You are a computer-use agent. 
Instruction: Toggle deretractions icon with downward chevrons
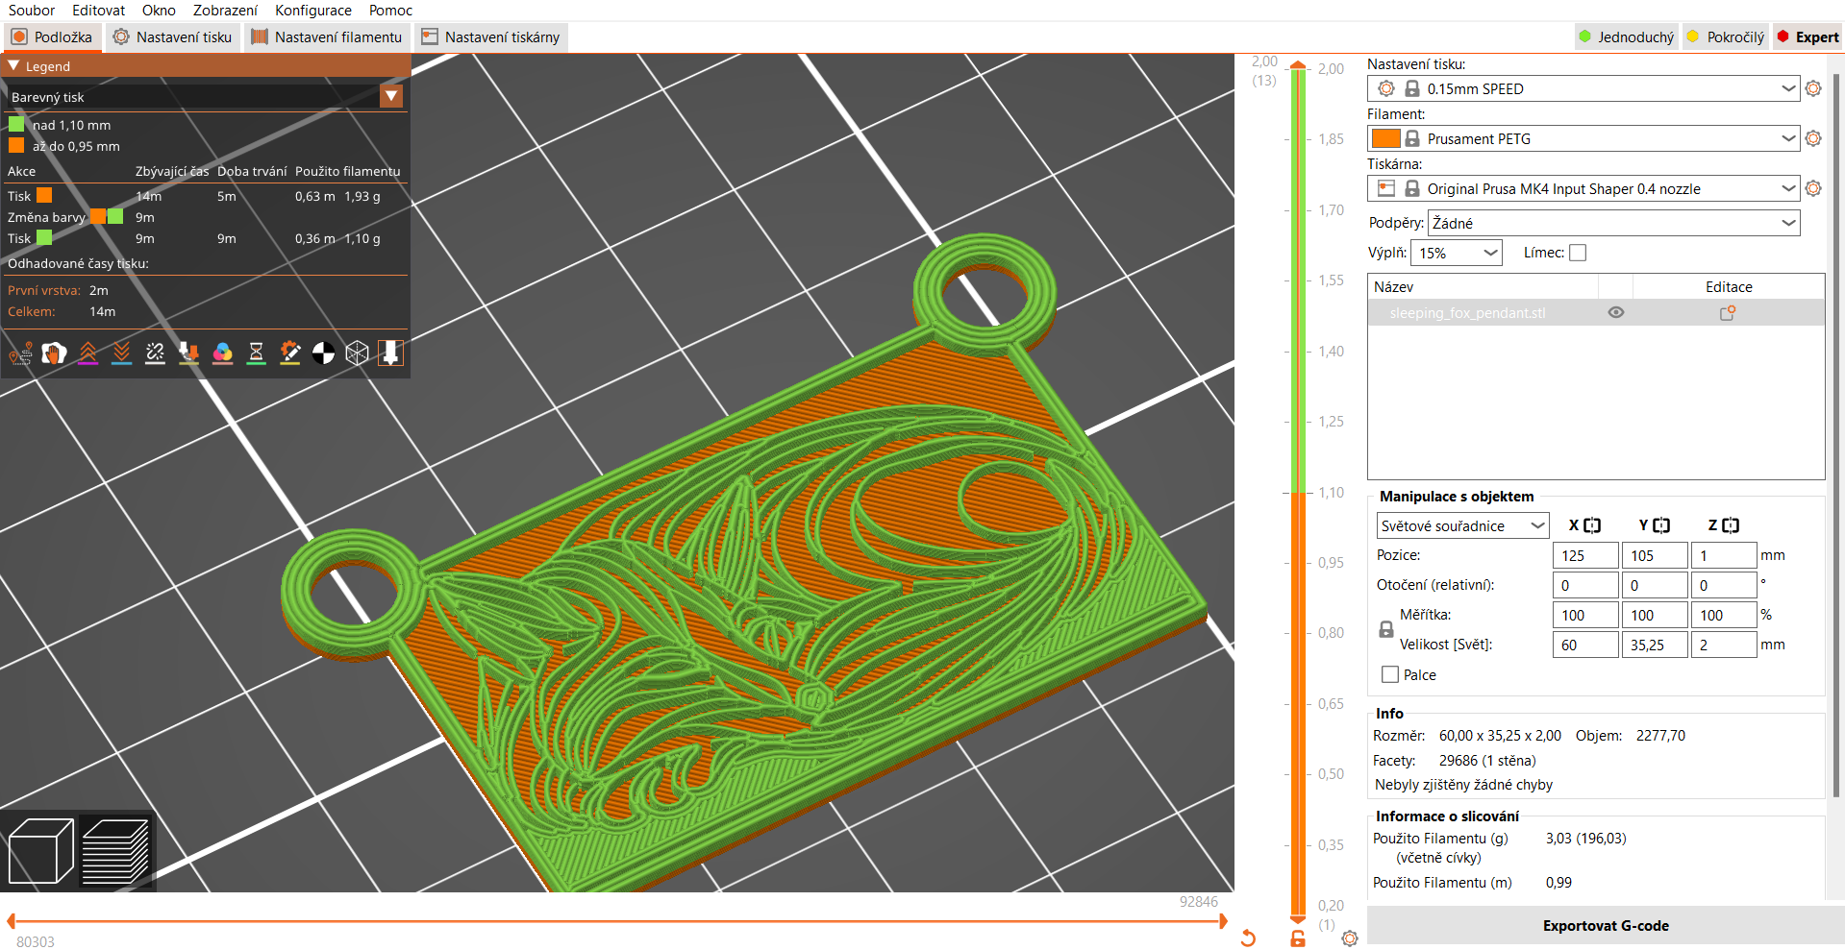tap(121, 353)
